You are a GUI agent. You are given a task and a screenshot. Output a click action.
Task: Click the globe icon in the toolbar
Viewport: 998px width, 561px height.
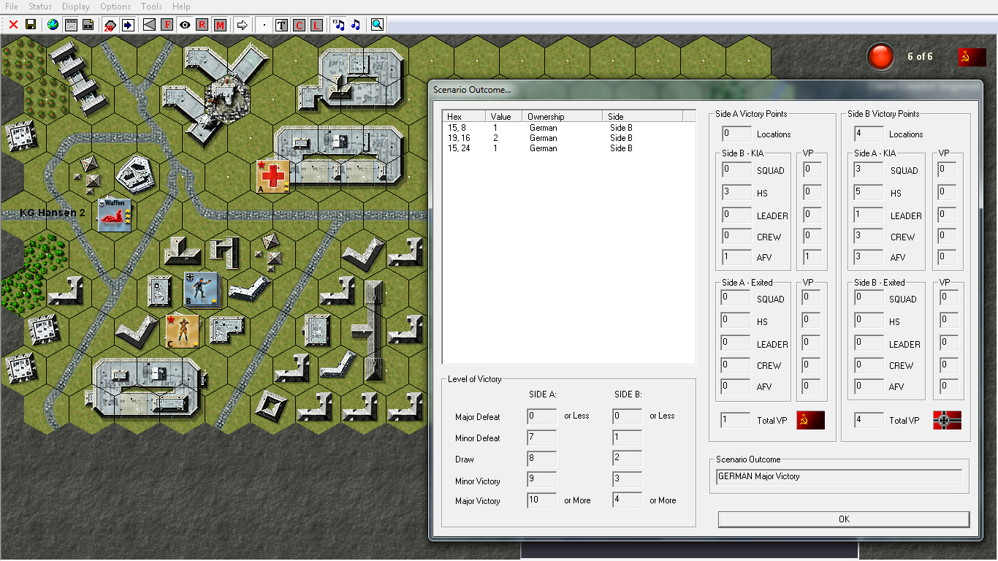tap(53, 25)
